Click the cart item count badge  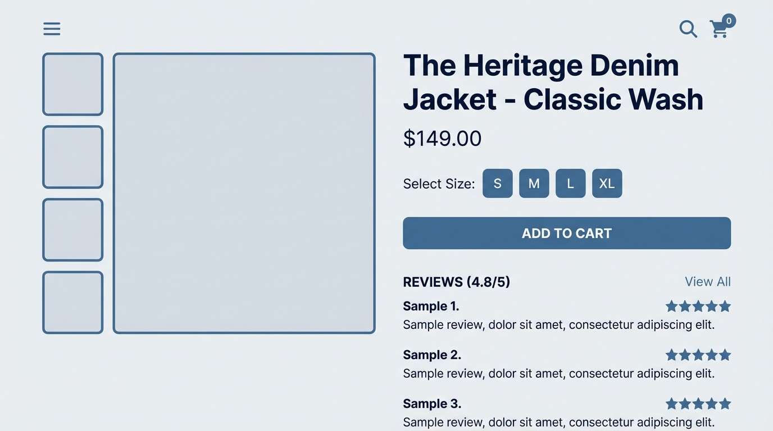coord(729,20)
